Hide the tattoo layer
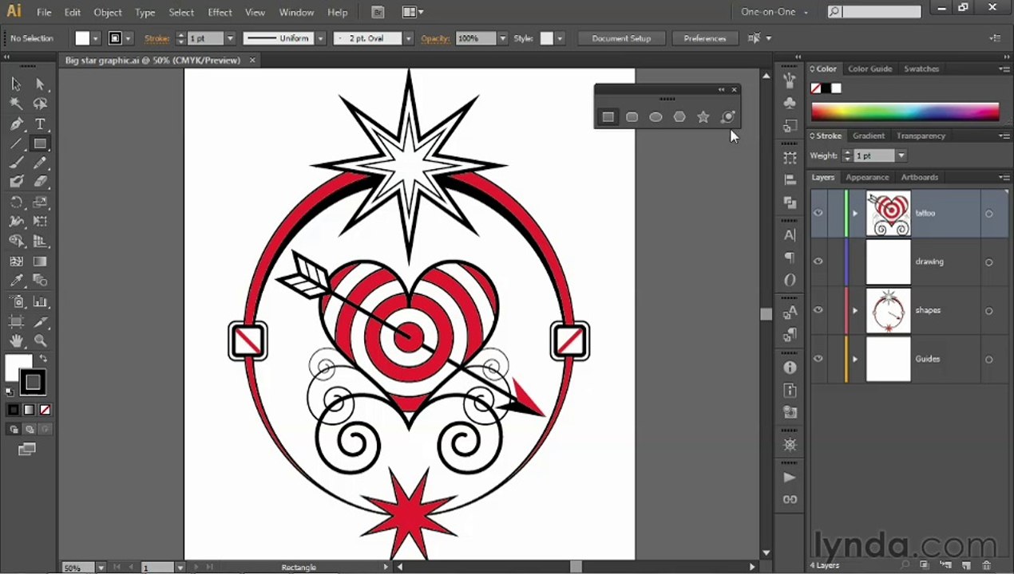Screen dimensions: 1014x574 pos(818,213)
